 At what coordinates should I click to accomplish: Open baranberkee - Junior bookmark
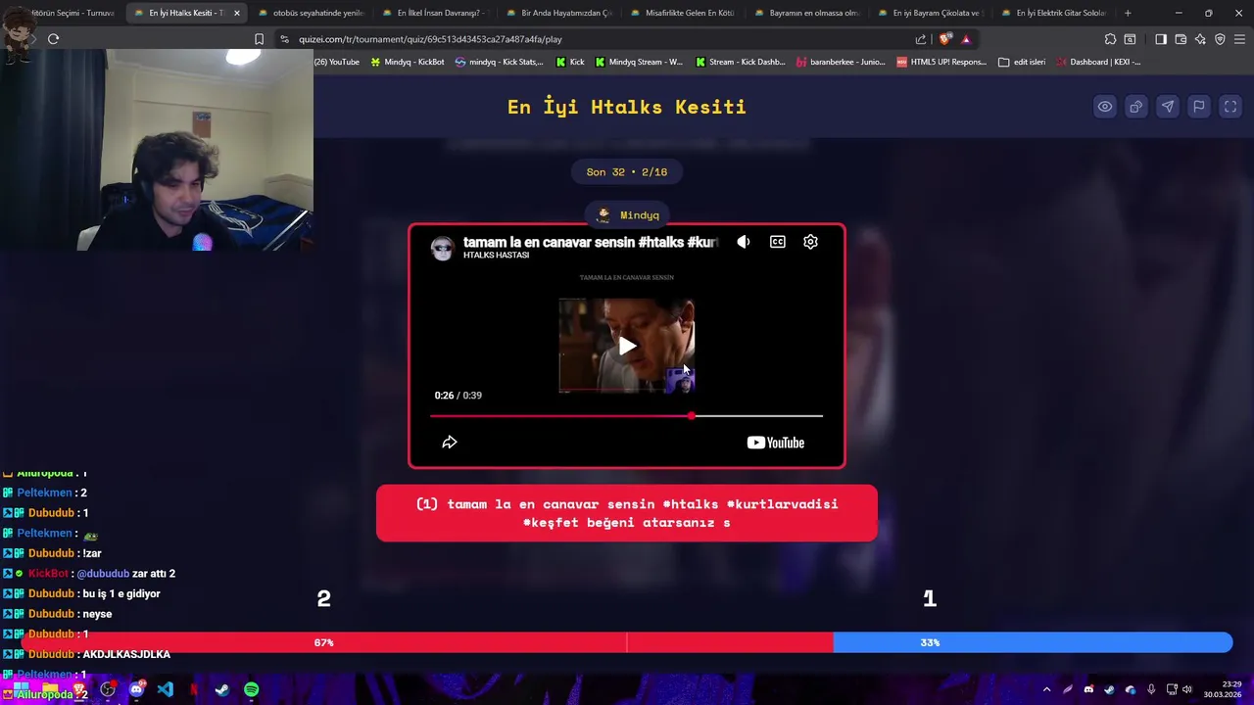coord(841,62)
